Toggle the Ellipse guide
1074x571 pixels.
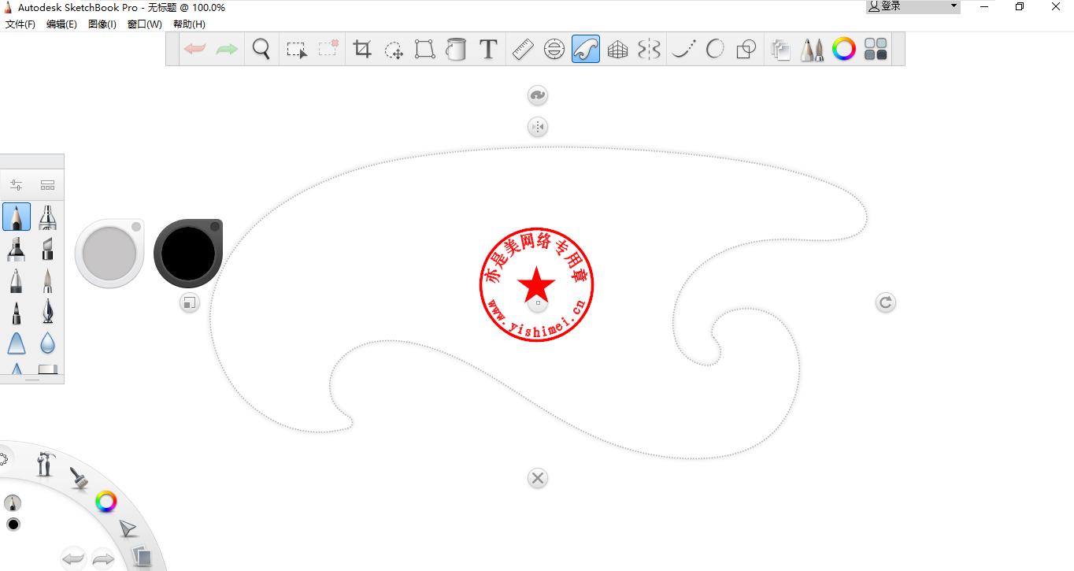click(554, 49)
